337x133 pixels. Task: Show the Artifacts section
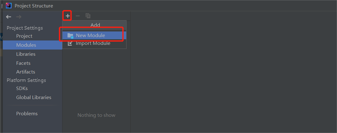pos(25,72)
